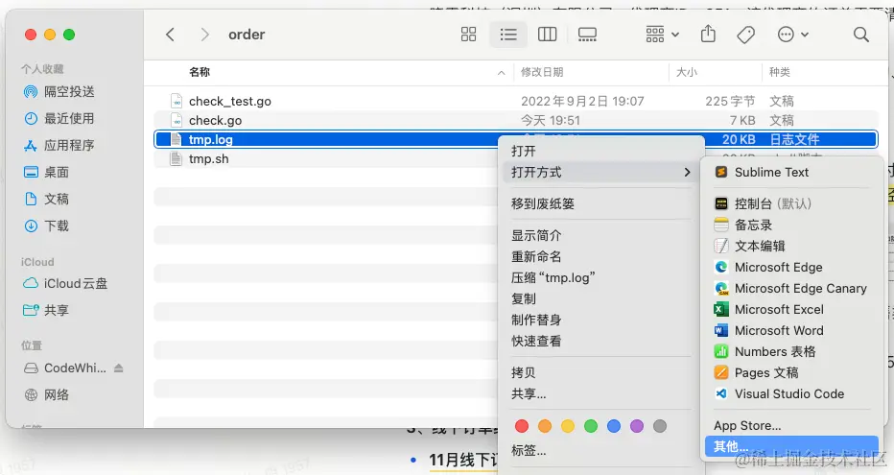Screen dimensions: 894x475
Task: Toggle sort direction arrow in 名称 column
Action: [x=501, y=72]
